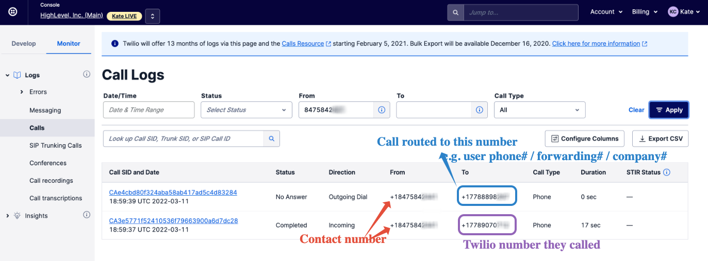Open SIP Trunking Calls
This screenshot has width=708, height=261.
56,146
